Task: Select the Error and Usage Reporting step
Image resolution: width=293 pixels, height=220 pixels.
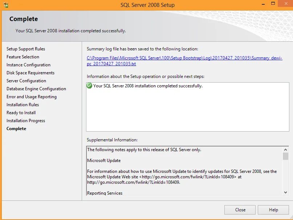Action: 31,97
